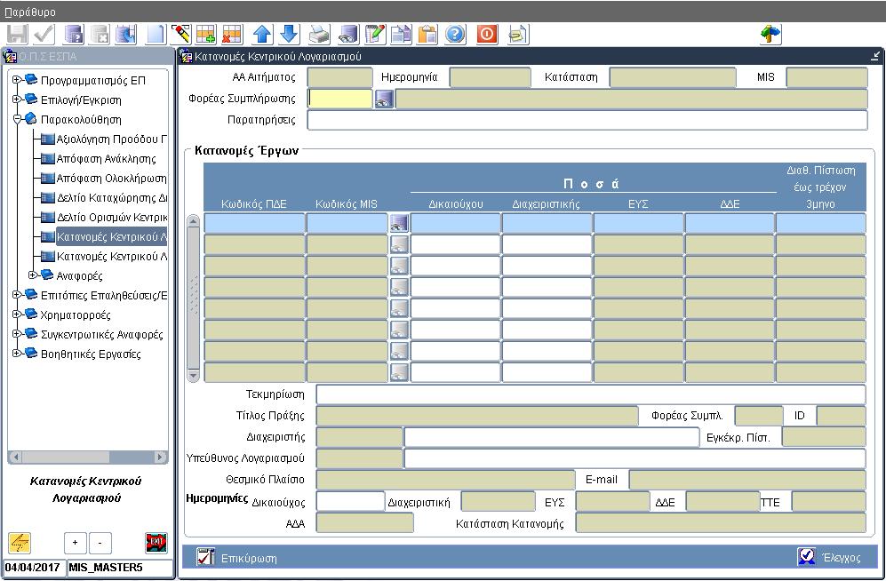
Task: Click the printer icon
Action: click(319, 35)
